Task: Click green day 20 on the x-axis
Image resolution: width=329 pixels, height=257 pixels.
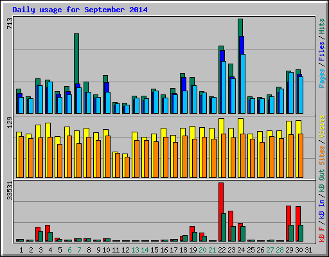Action: (x=202, y=250)
